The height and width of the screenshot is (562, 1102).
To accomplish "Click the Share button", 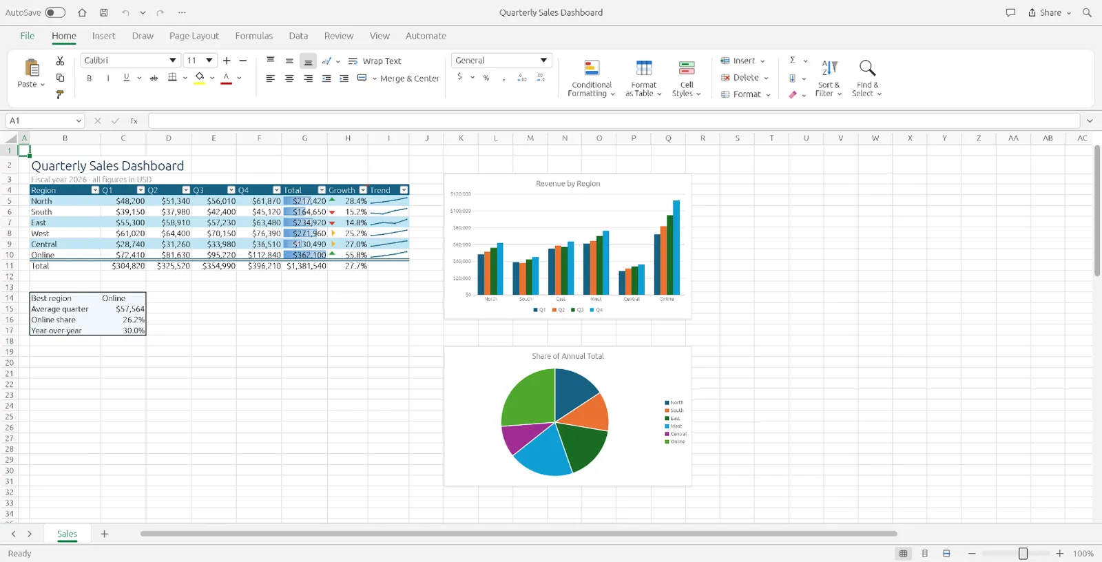I will coord(1050,12).
